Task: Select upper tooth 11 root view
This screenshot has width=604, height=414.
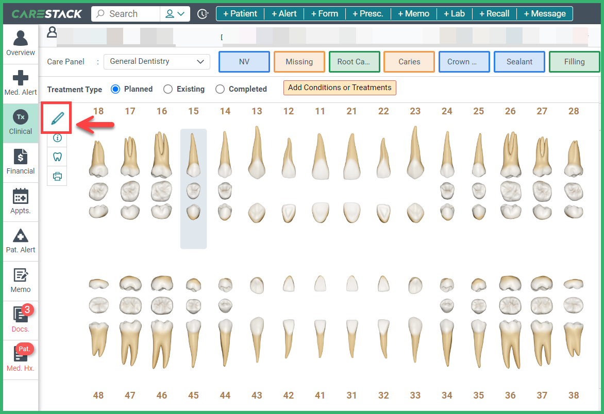Action: [320, 156]
